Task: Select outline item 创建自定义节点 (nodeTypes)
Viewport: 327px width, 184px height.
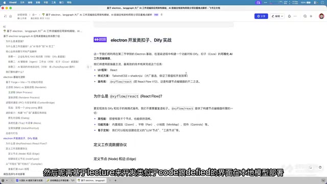Action: (24, 159)
